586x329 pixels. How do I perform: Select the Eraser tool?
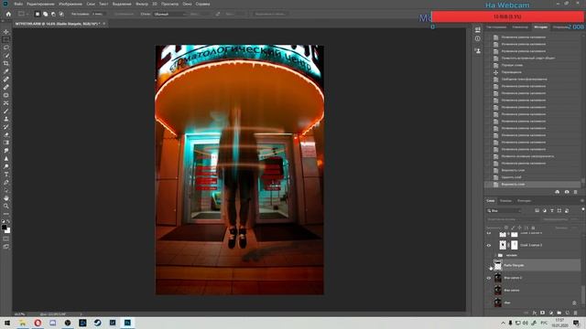[6, 134]
